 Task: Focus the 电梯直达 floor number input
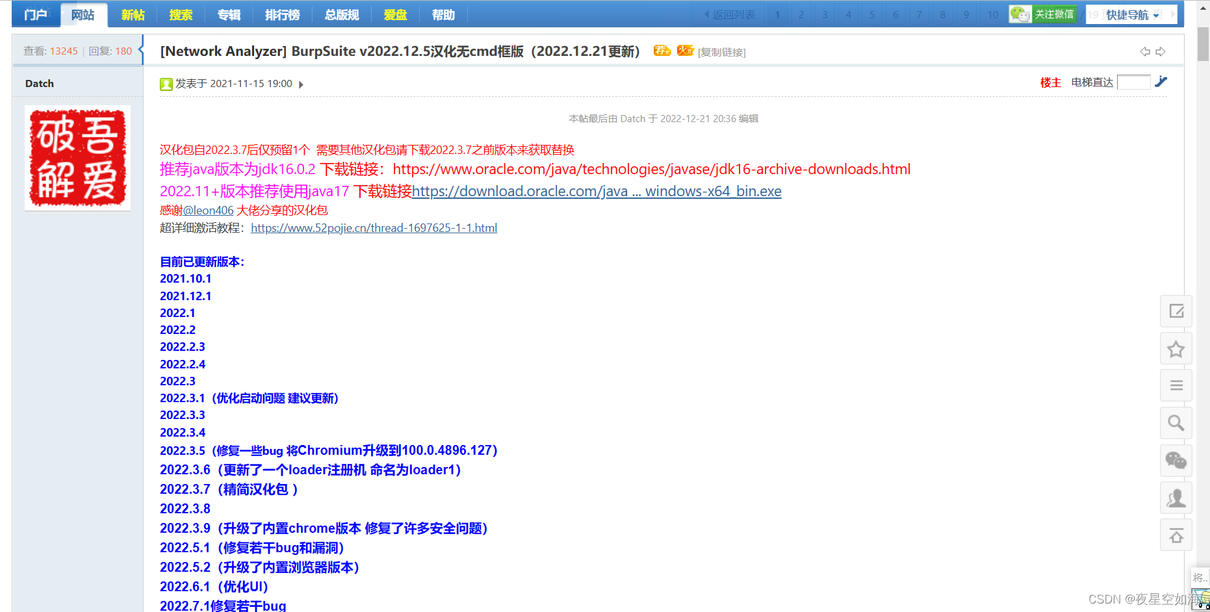click(1134, 83)
